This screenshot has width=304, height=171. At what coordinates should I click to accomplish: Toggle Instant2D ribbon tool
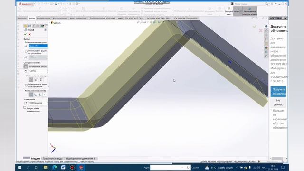238,11
